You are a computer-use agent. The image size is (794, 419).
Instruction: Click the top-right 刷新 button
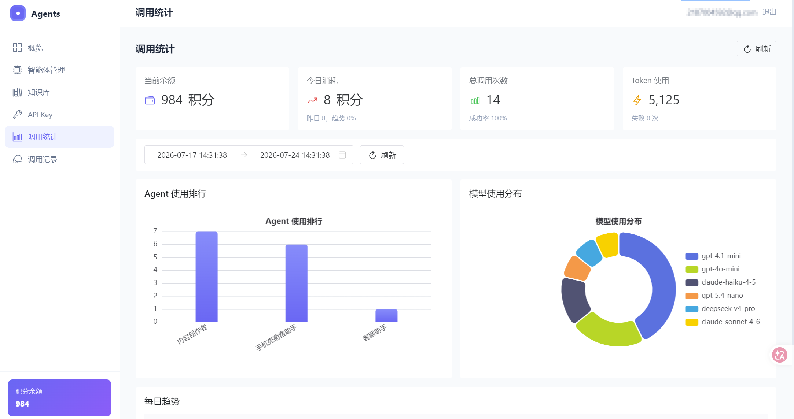point(756,49)
